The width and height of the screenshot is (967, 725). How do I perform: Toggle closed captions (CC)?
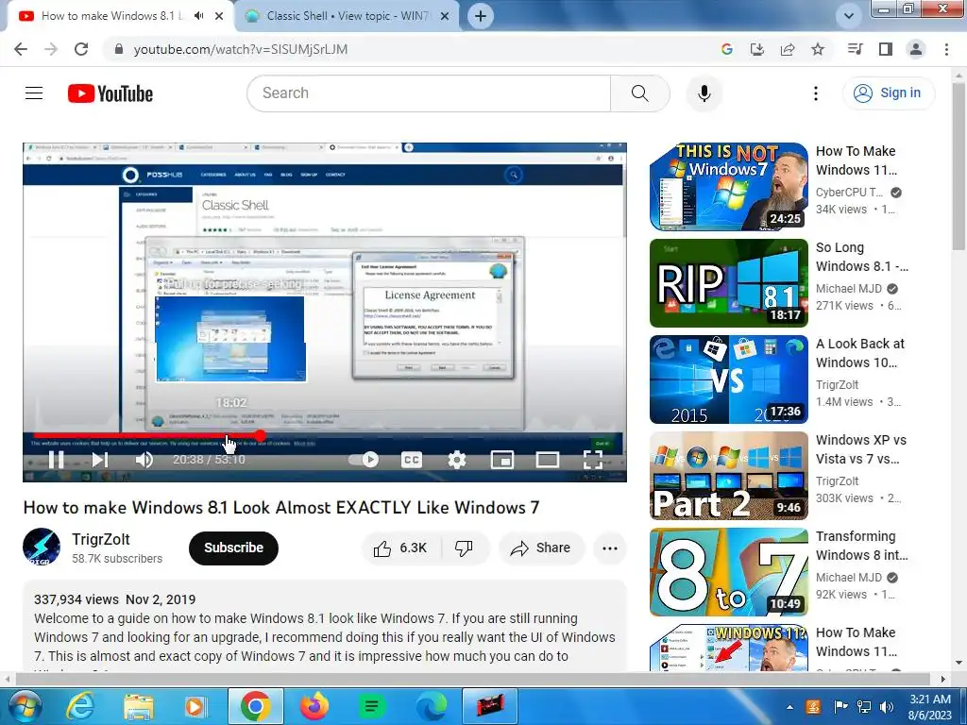[x=412, y=460]
